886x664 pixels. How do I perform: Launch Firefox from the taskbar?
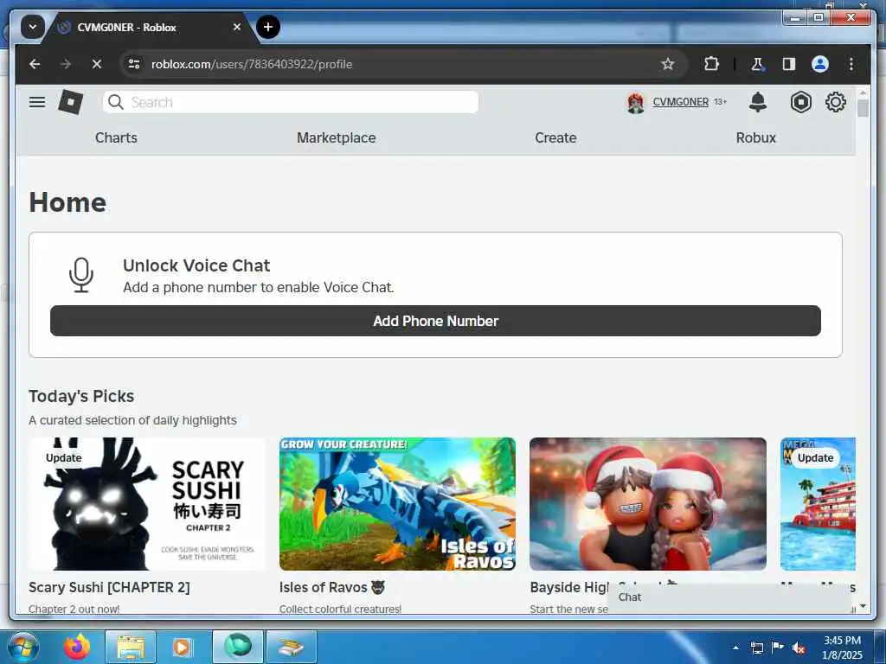(x=77, y=647)
